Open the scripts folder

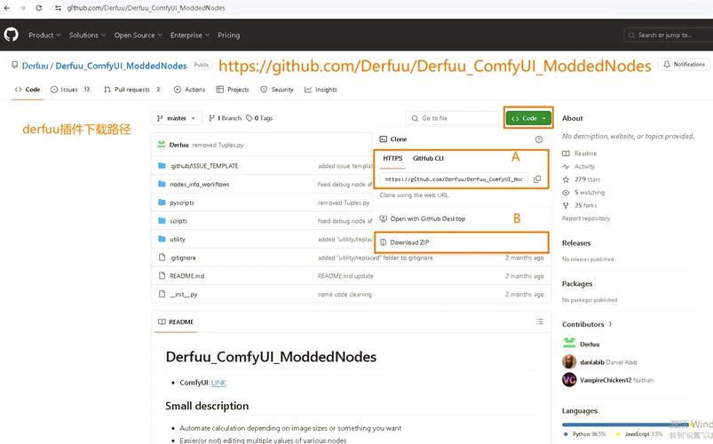178,221
